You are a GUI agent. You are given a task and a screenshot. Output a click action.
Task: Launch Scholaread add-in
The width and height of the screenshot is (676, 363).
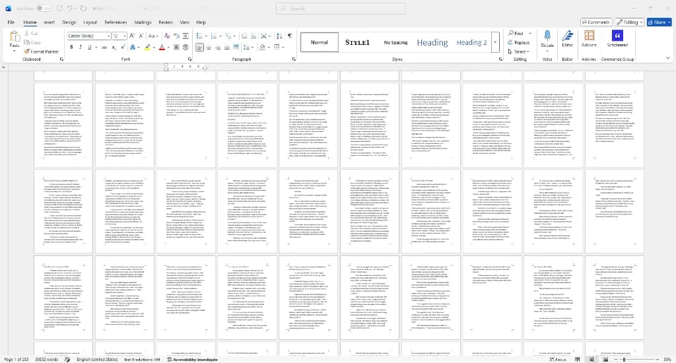[617, 39]
